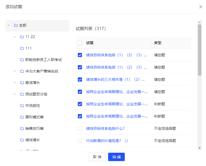Viewport: 206px width, 166px height.
Task: Click the folder icon beside 中流砥柱
Action: [22, 106]
